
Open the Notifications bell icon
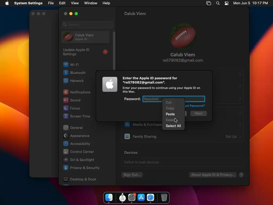click(x=66, y=92)
